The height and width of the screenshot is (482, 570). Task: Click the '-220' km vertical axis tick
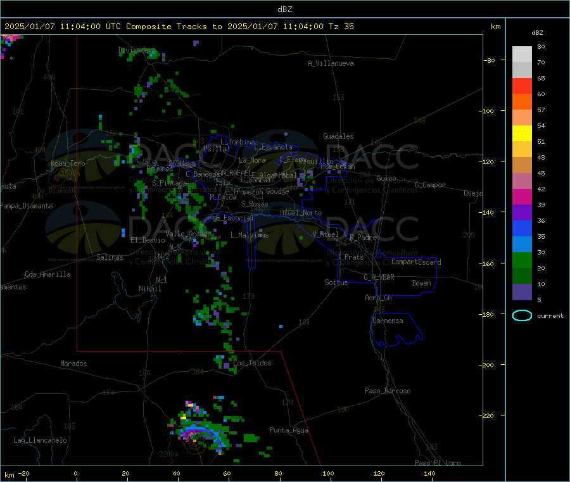click(x=488, y=415)
